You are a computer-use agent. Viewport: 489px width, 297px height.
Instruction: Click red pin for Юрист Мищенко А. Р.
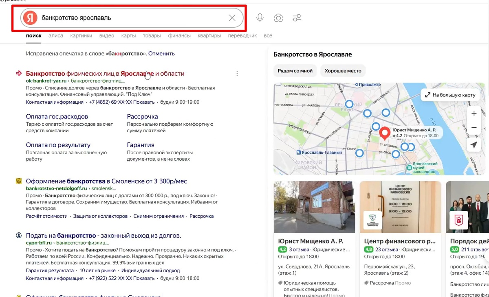pyautogui.click(x=384, y=133)
